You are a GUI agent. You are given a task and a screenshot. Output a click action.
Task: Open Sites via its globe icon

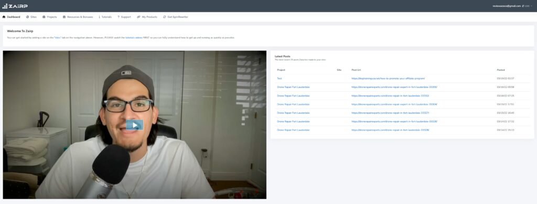click(27, 17)
